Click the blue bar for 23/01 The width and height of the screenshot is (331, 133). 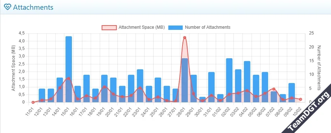(x=140, y=86)
